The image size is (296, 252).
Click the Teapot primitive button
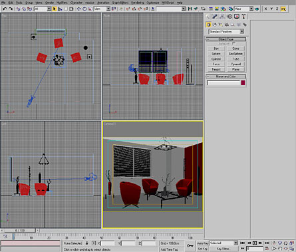216,69
